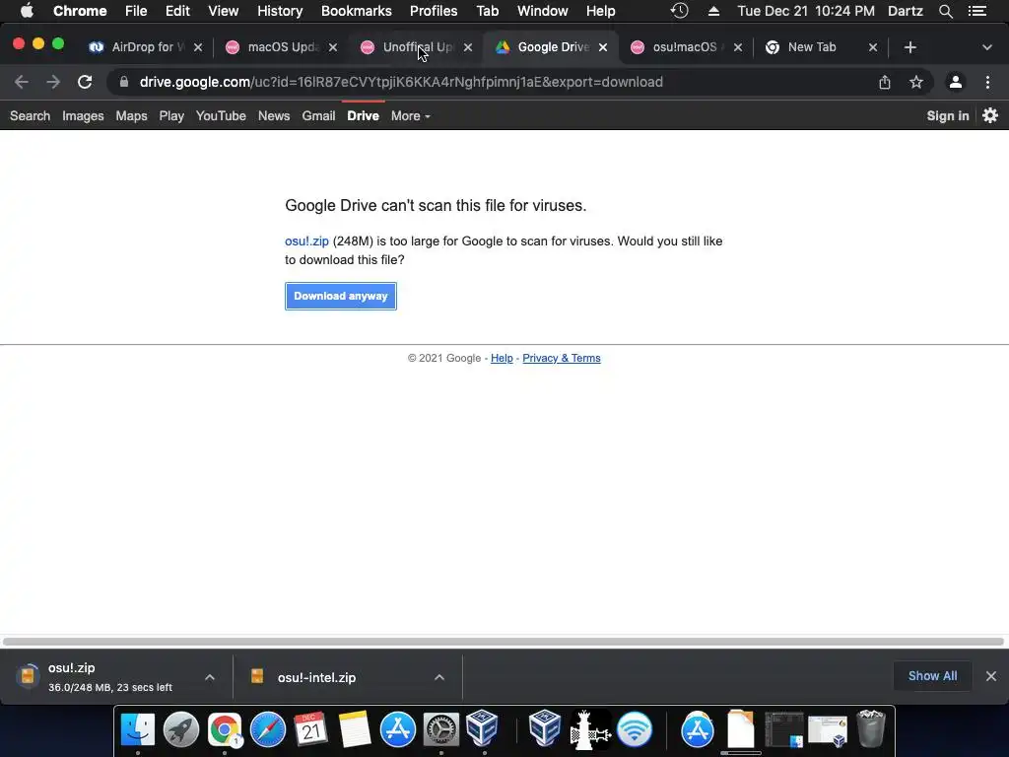Open the Bookmarks menu

[x=356, y=11]
